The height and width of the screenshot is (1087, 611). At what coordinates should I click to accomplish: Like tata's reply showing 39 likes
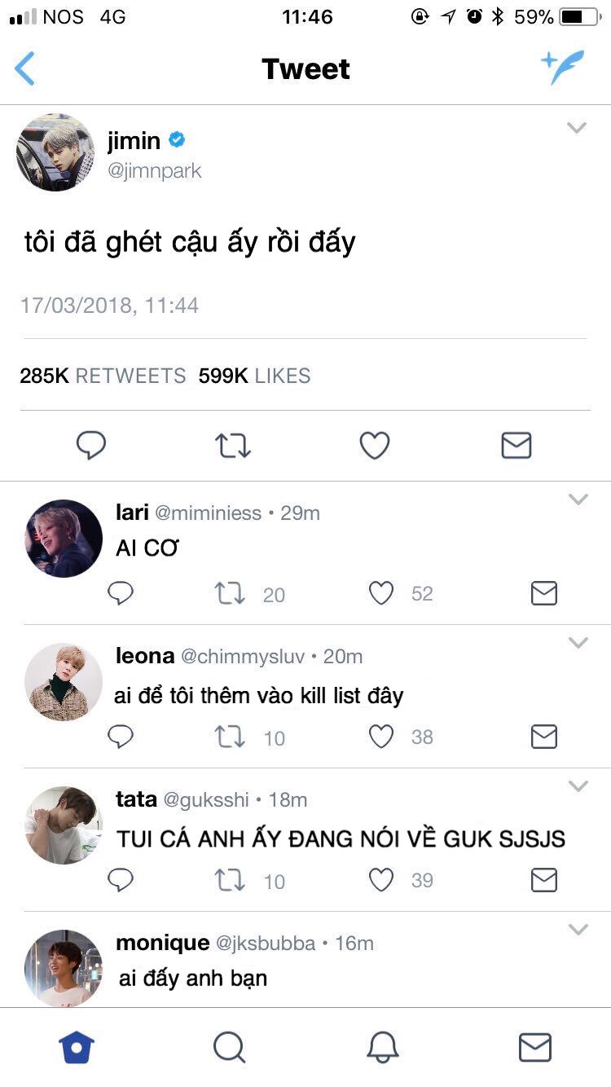coord(381,880)
